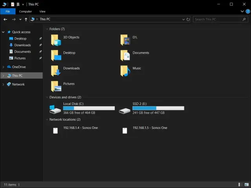Switch to large thumbnails view in status bar
The image size is (251, 188).
246,184
